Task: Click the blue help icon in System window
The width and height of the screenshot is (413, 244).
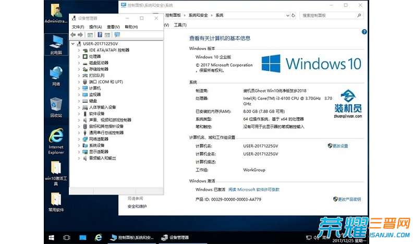Action: 365,32
